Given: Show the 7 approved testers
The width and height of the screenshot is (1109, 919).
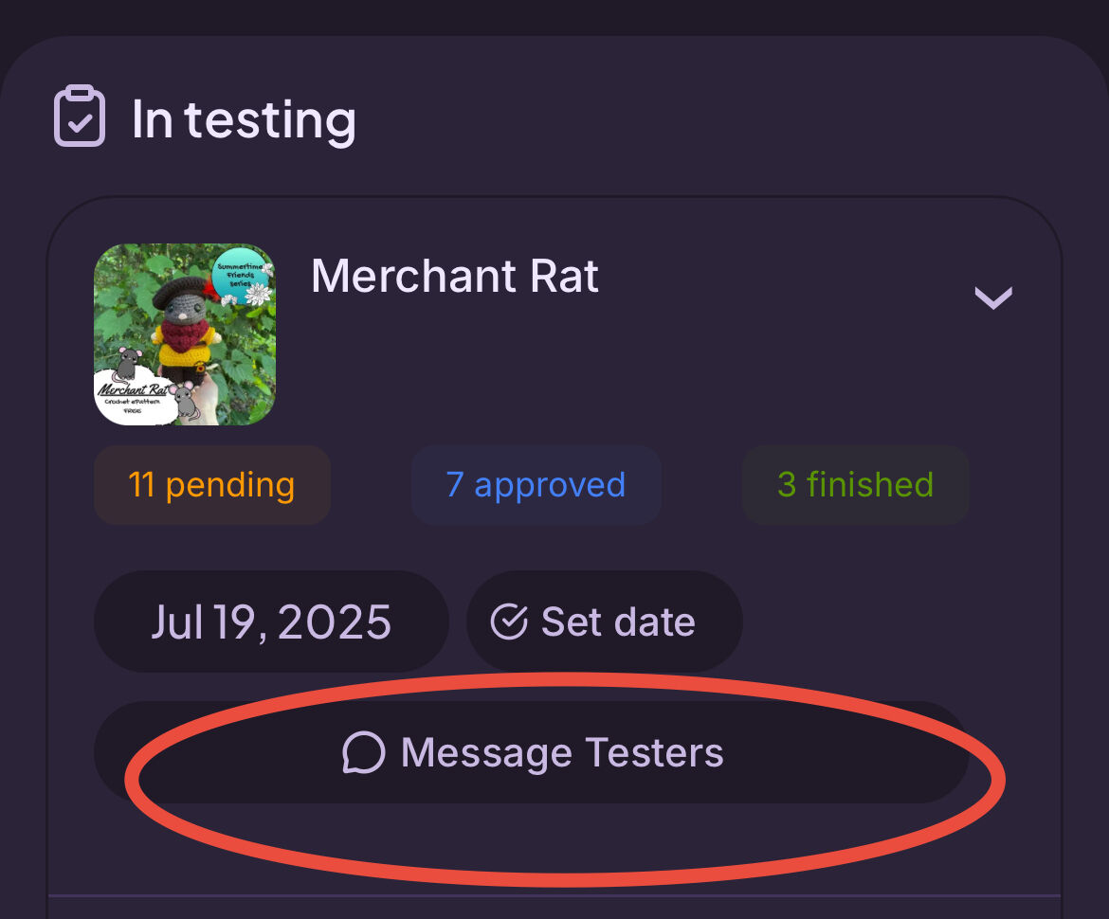Looking at the screenshot, I should click(x=536, y=485).
